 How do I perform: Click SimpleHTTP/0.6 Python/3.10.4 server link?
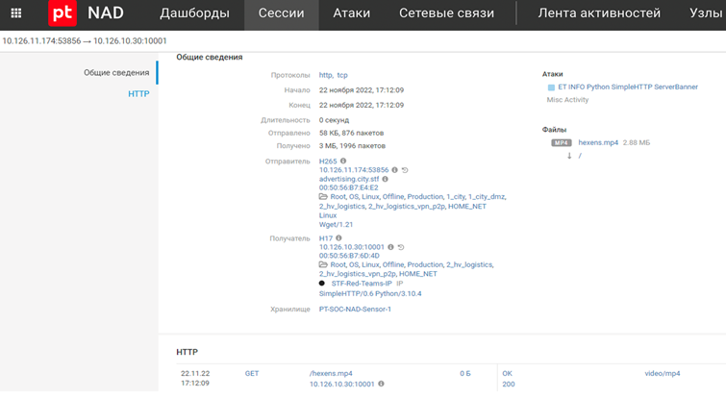370,293
